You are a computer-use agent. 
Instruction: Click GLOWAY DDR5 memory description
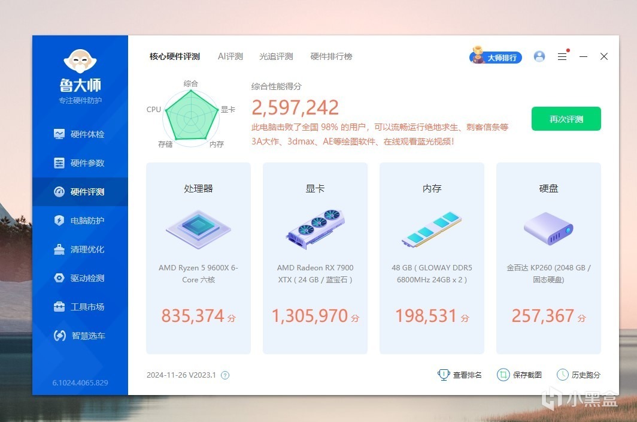point(432,273)
